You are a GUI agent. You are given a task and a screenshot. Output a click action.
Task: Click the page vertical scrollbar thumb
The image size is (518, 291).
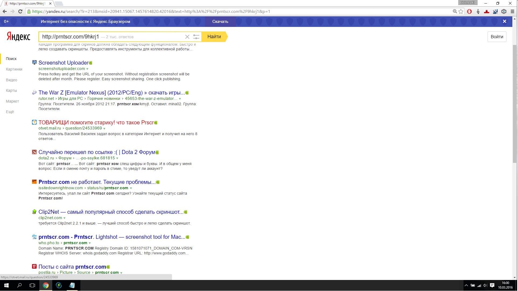[x=514, y=104]
